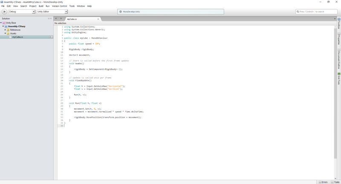The height and width of the screenshot is (184, 341).
Task: Click the magnifier icon in search box
Action: click(298, 12)
